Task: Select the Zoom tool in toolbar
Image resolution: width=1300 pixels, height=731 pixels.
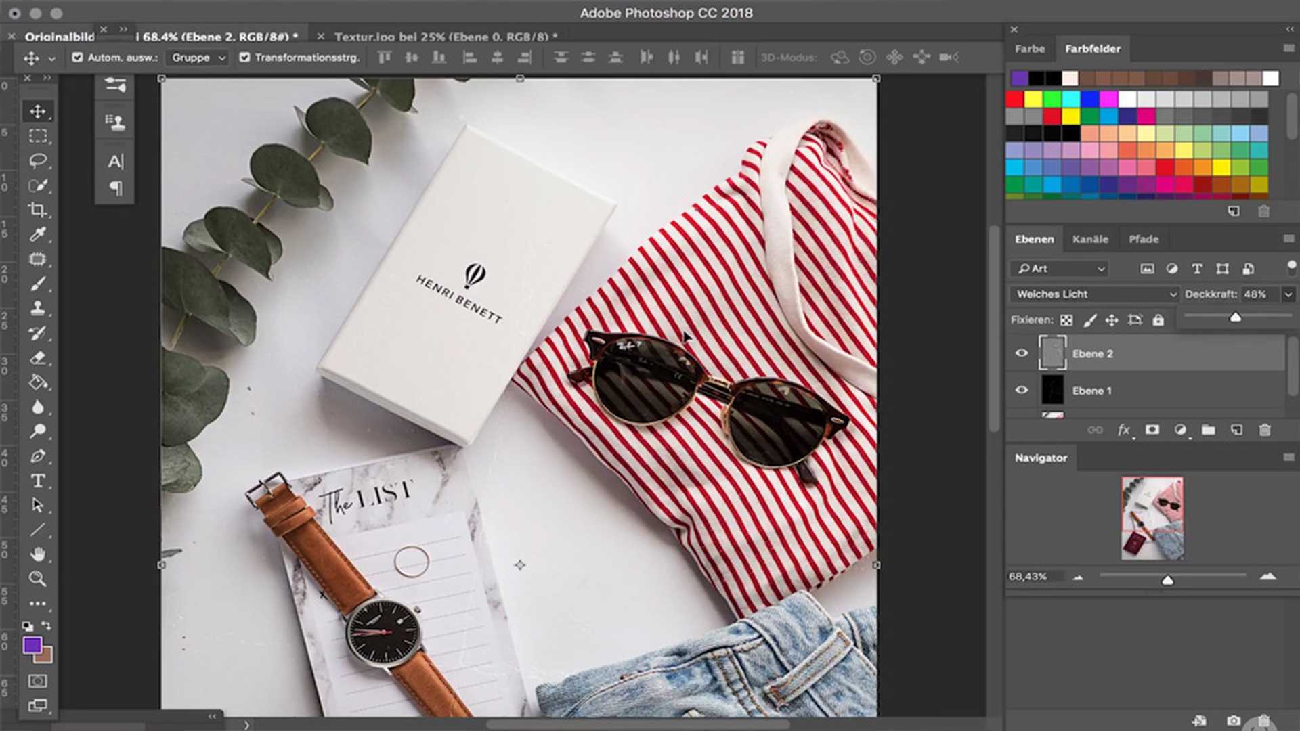Action: point(38,579)
